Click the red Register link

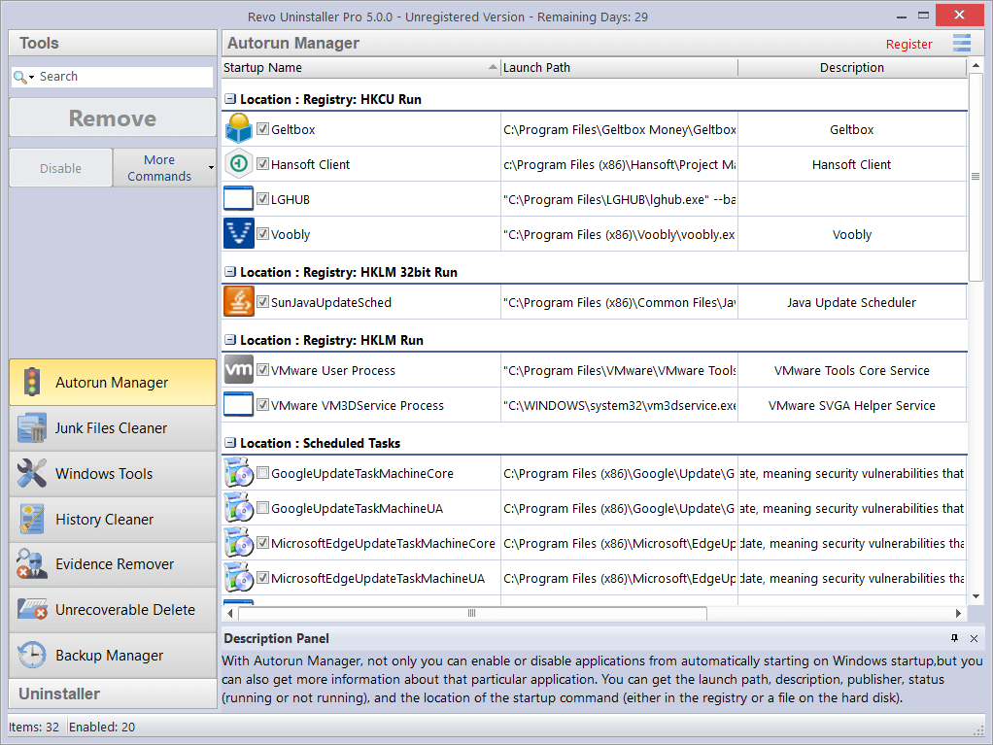[x=908, y=45]
